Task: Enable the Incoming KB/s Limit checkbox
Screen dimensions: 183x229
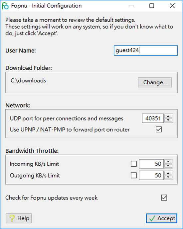Action: click(134, 164)
